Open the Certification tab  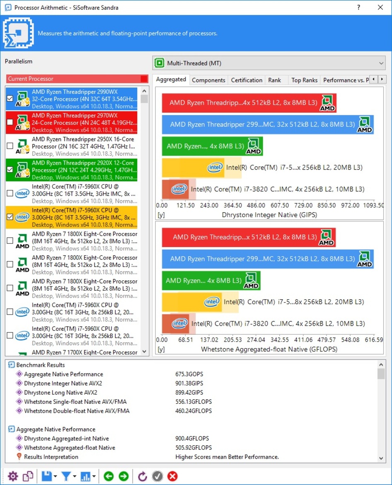click(x=247, y=80)
